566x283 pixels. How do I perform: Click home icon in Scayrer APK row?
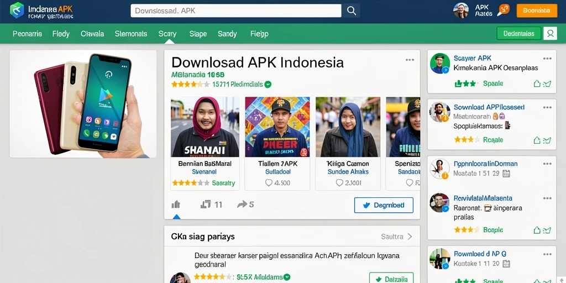537,84
